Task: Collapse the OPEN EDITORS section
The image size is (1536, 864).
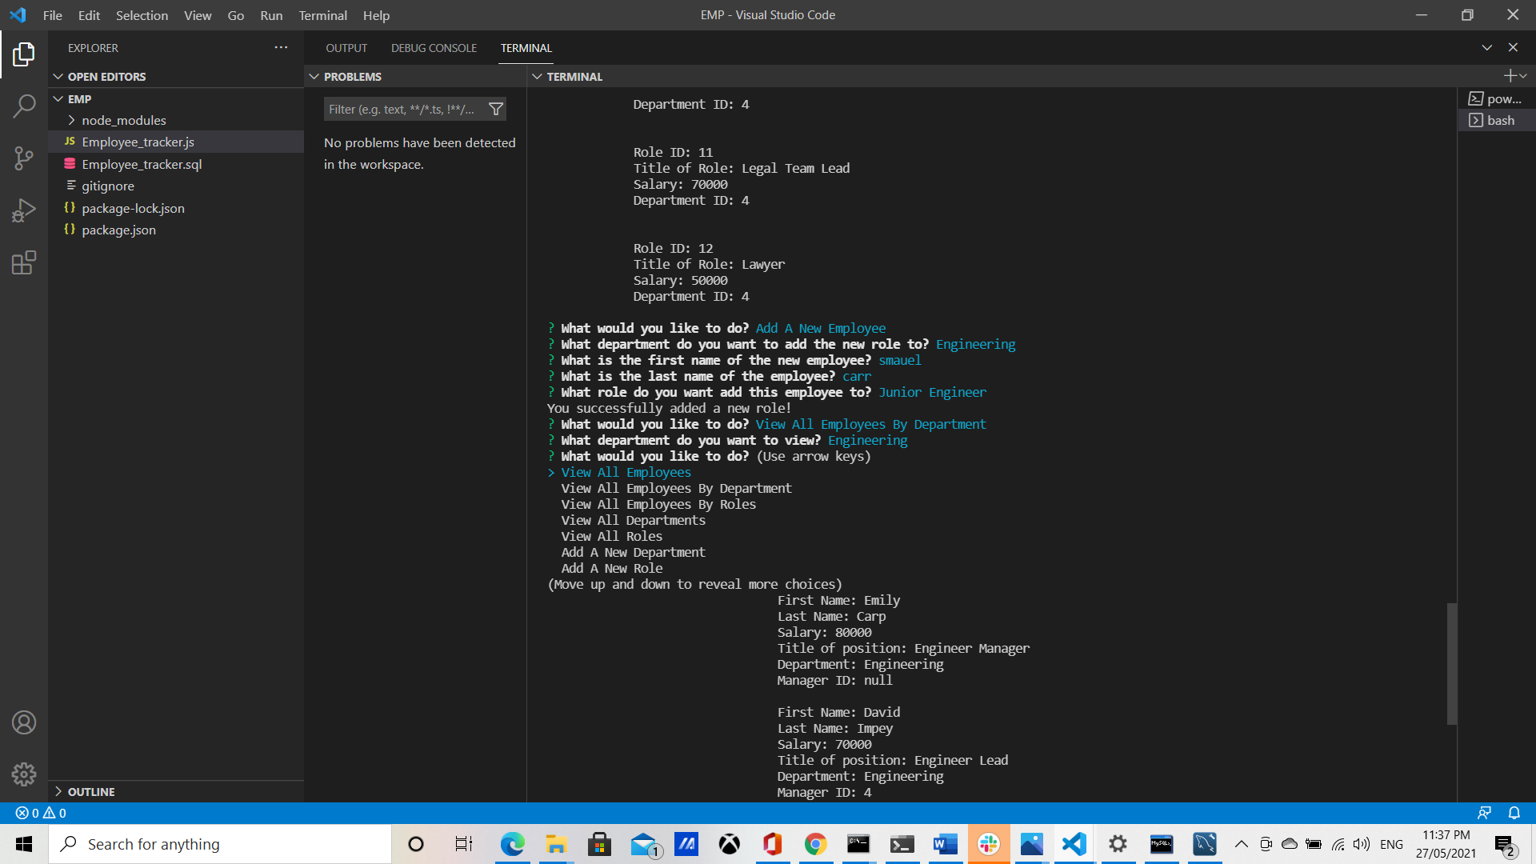Action: point(58,76)
